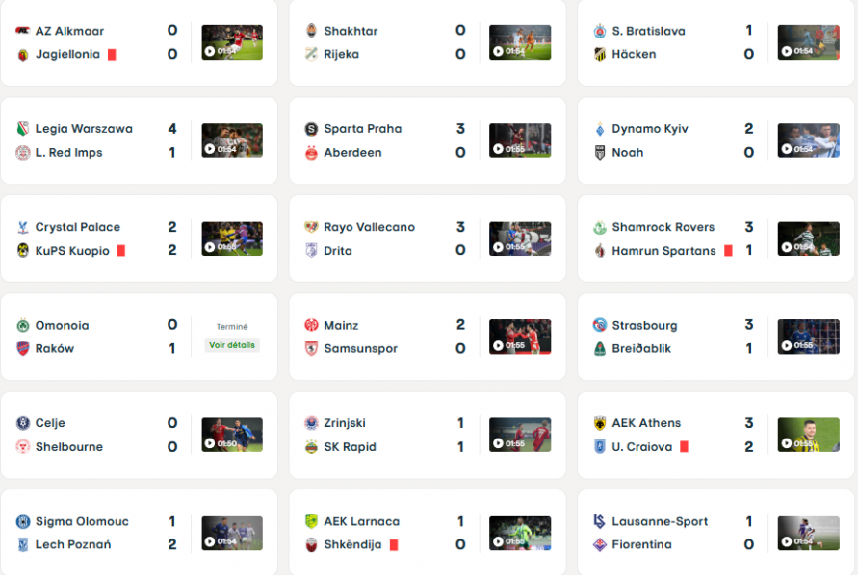Screen dimensions: 858x577
Task: Click the Celje vs Shelbourne video thumbnail
Action: (x=232, y=435)
